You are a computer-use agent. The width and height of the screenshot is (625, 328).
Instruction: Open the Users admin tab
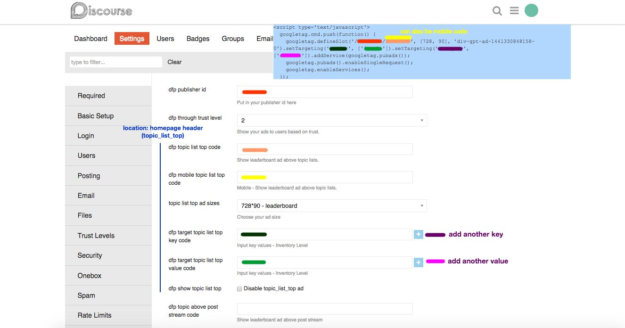[165, 39]
